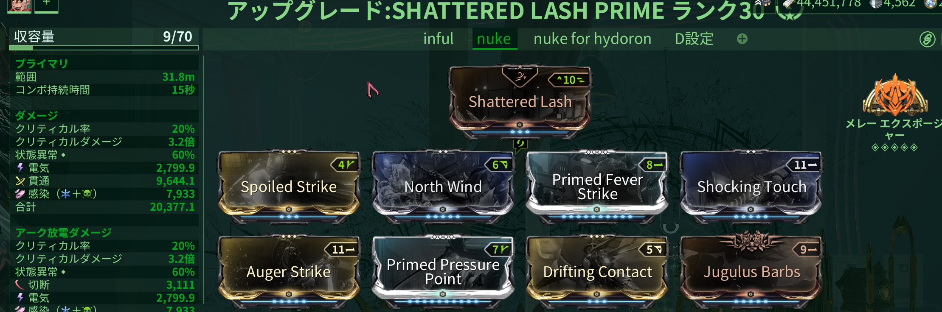Click the Melee Exposure arcane icon
The height and width of the screenshot is (312, 942).
click(895, 95)
